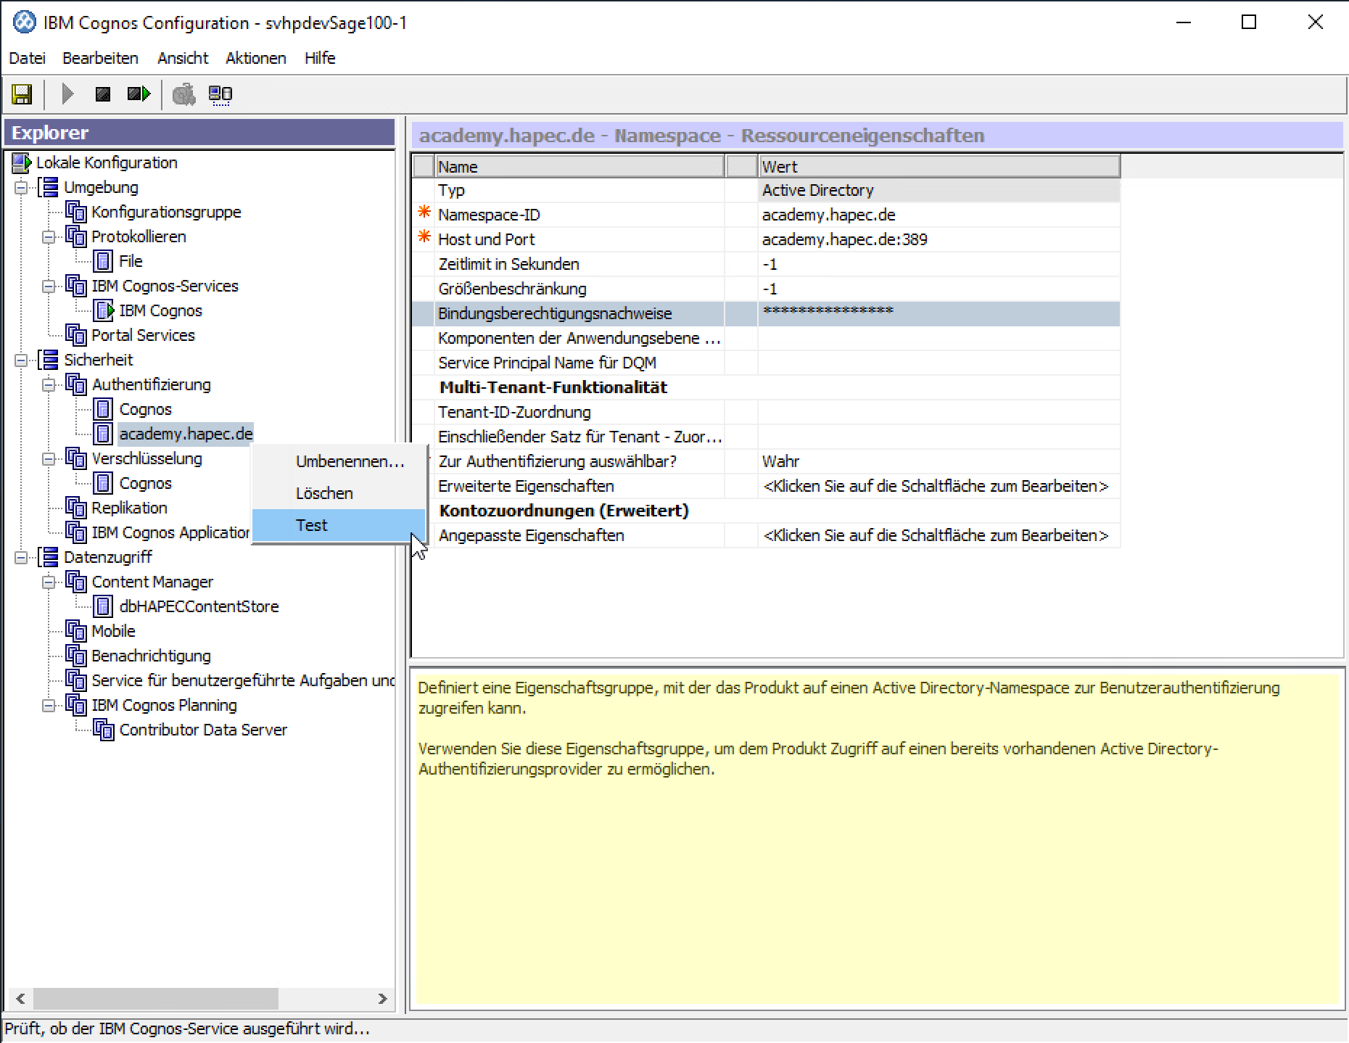The height and width of the screenshot is (1043, 1349).
Task: Collapse the Datenzugriff tree node
Action: pos(22,557)
